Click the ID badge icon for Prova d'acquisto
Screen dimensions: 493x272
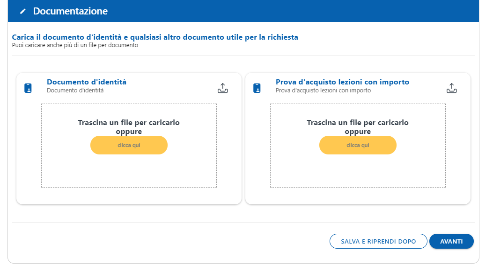click(x=257, y=88)
